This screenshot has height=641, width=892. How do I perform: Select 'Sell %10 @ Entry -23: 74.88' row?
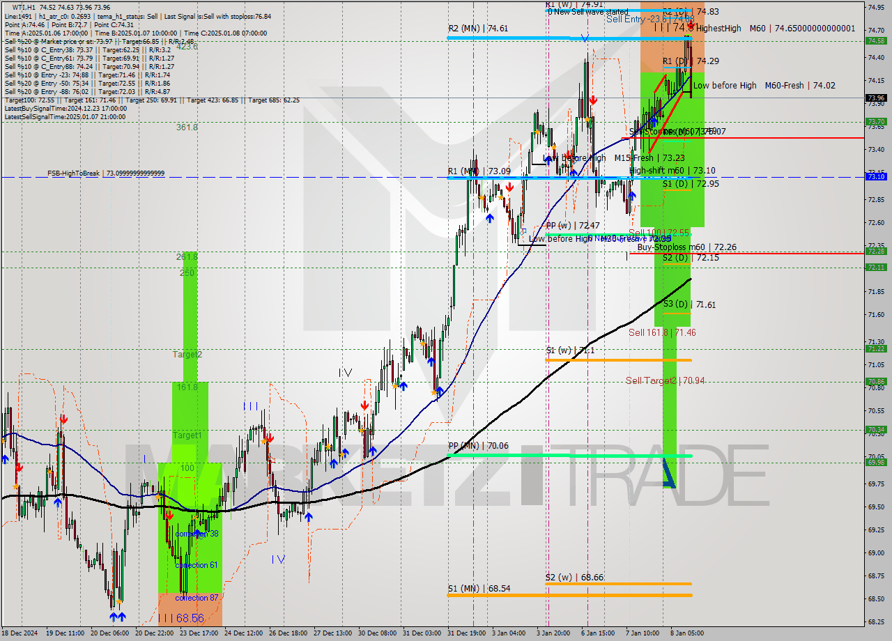[87, 75]
